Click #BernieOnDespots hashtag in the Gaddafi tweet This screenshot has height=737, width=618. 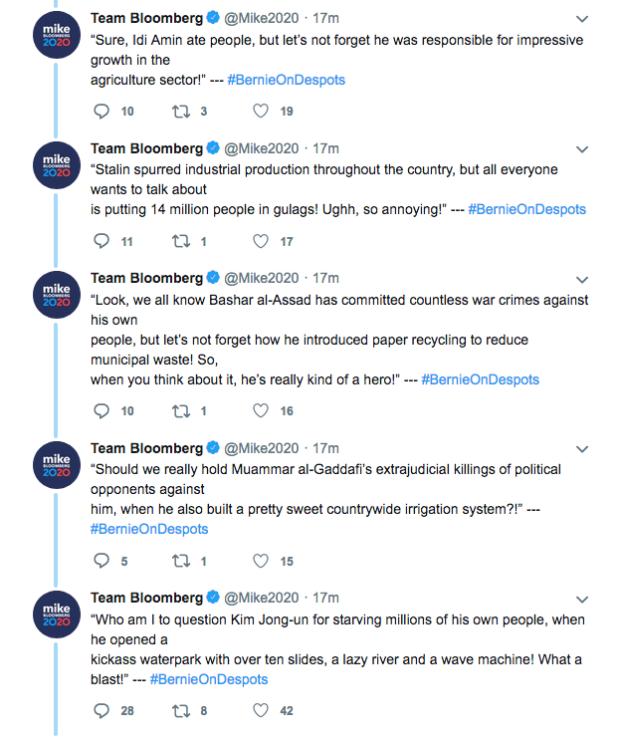[149, 529]
